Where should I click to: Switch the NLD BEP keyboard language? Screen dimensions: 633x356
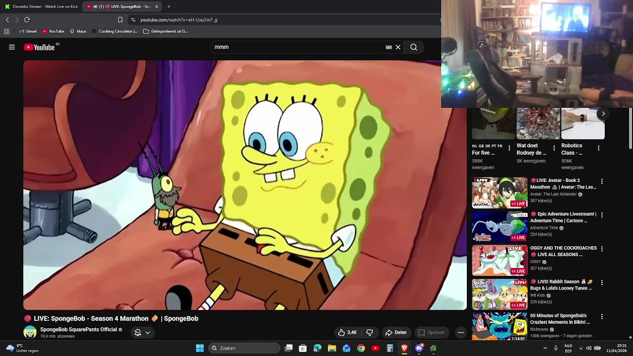[568, 348]
